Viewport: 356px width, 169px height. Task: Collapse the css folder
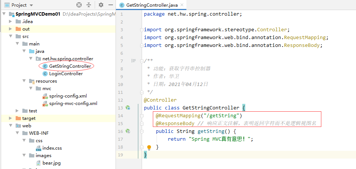click(24, 141)
